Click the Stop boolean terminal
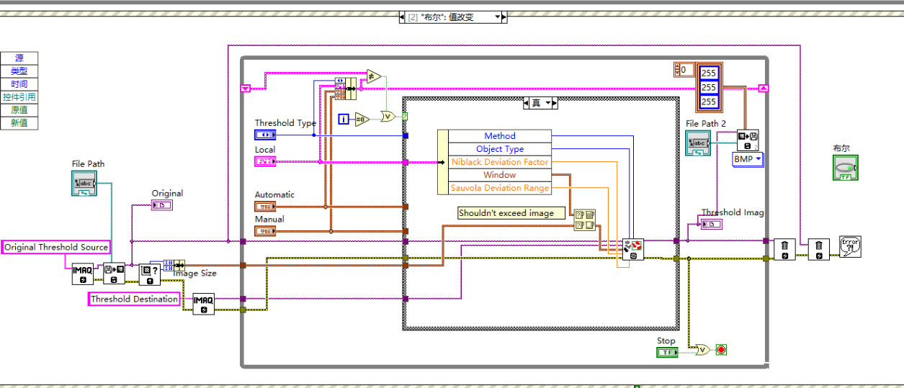Image resolution: width=904 pixels, height=388 pixels. pyautogui.click(x=667, y=352)
